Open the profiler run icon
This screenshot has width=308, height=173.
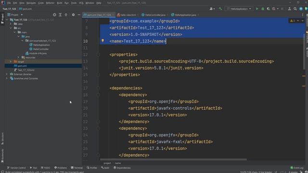[x=274, y=9]
